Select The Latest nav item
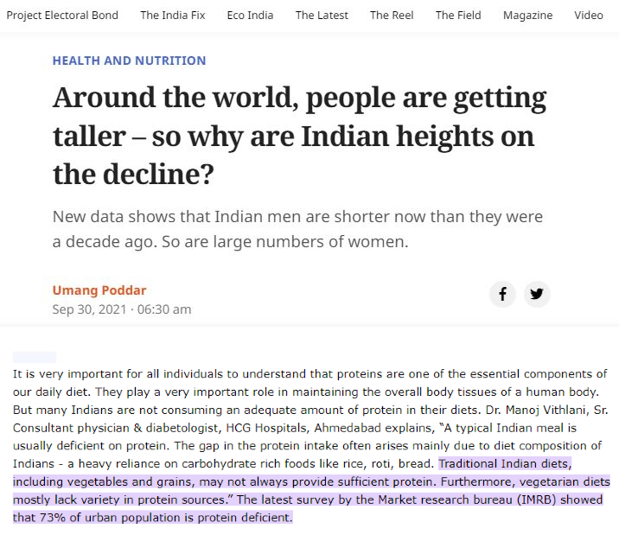The width and height of the screenshot is (619, 535). pyautogui.click(x=322, y=16)
